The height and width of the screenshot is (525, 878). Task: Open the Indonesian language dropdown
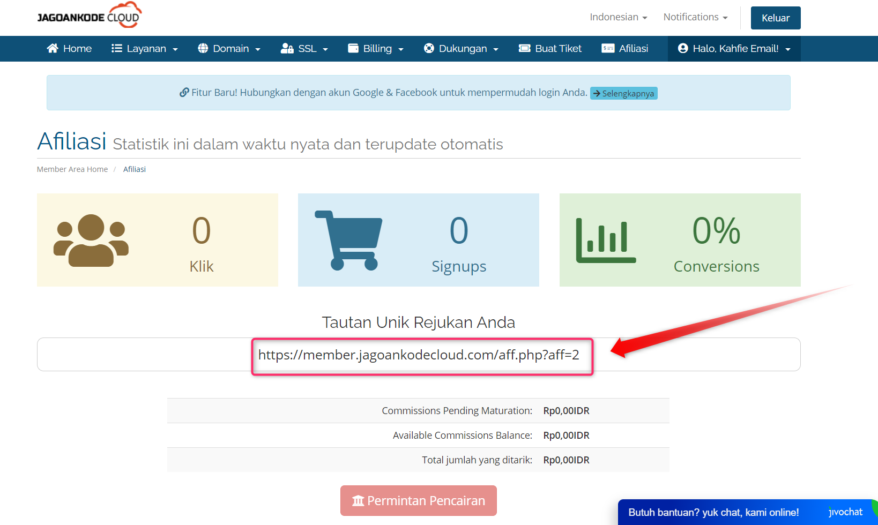[619, 17]
